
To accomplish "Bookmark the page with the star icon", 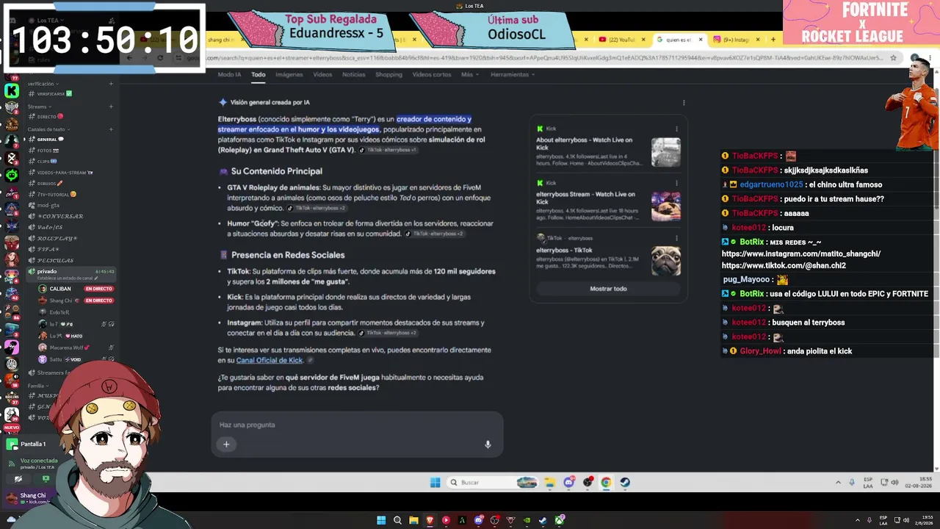I will pos(894,57).
